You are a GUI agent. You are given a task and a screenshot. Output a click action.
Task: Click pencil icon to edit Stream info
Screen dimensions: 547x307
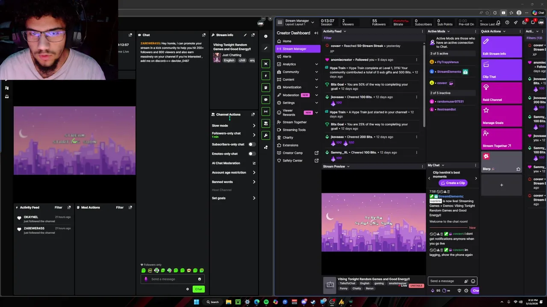245,35
